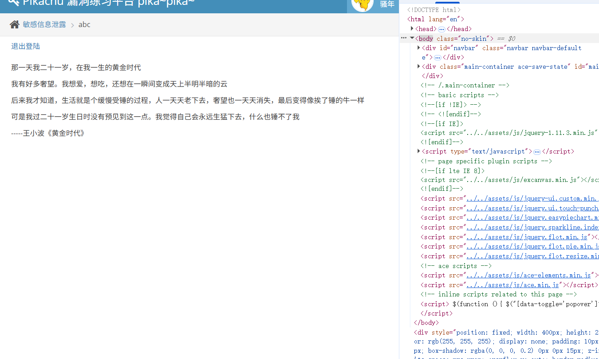Select the "/.main-container" comment line

pos(465,85)
